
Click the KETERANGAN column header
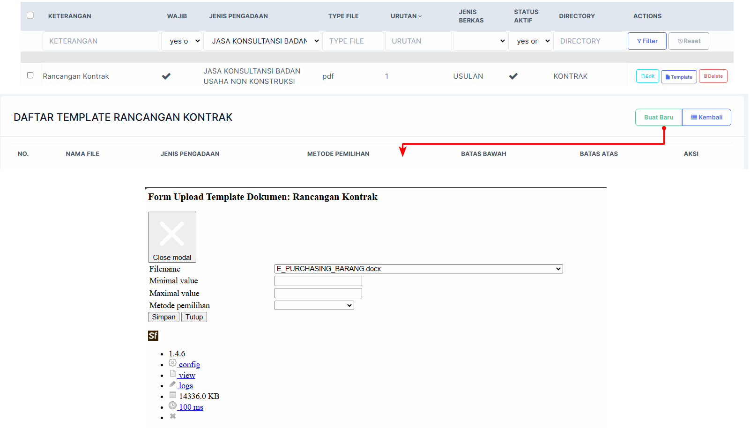pyautogui.click(x=70, y=16)
